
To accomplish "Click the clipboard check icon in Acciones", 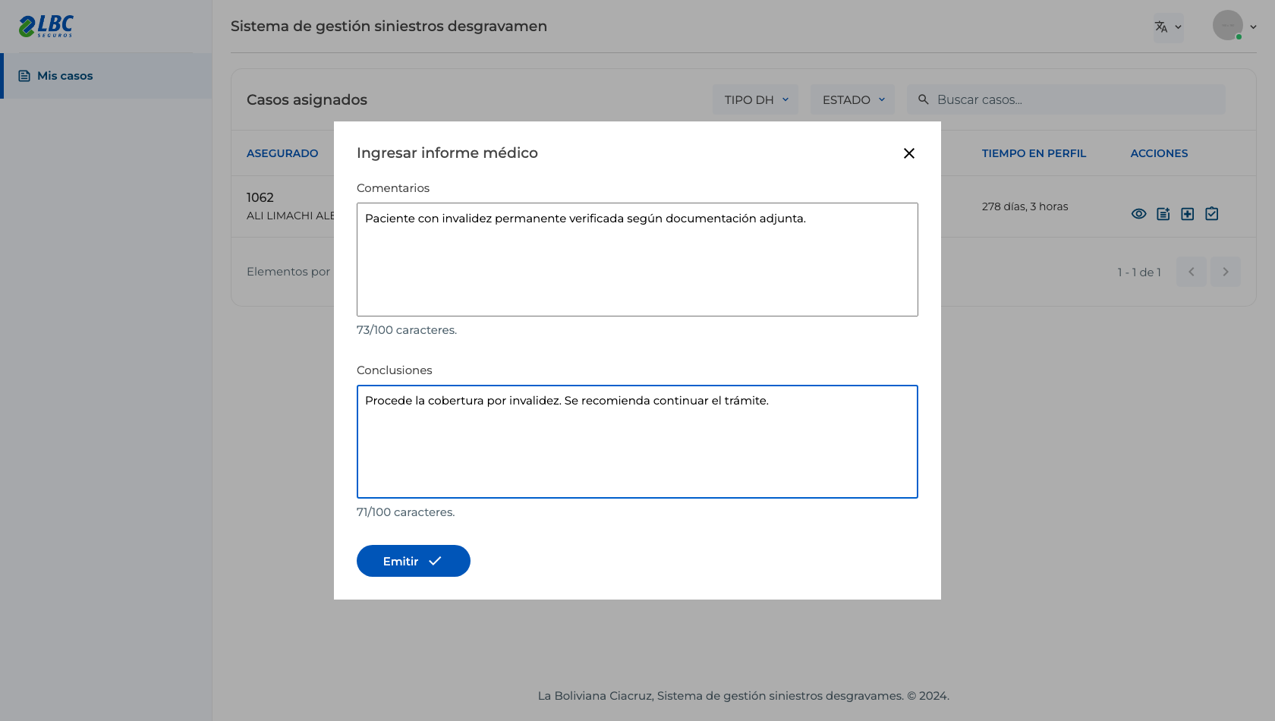I will click(x=1212, y=214).
